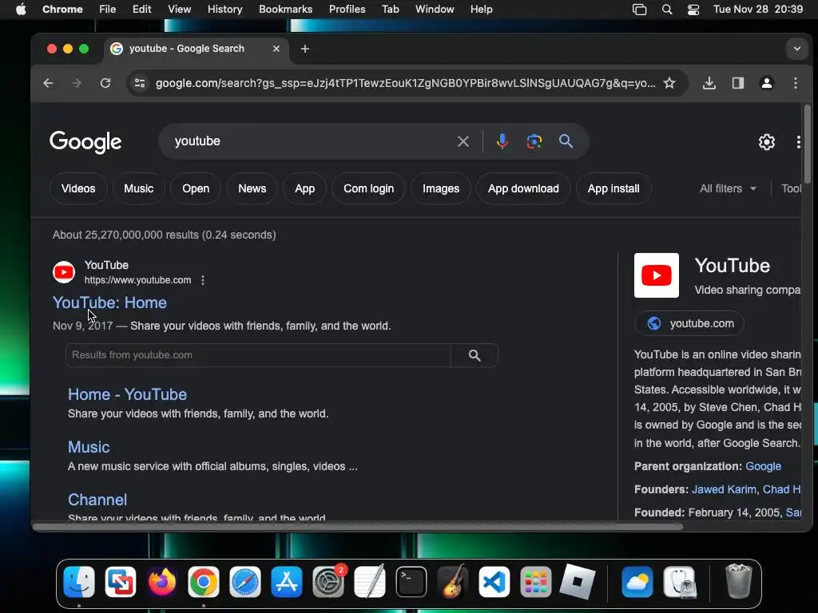Screen dimensions: 818x613
Task: Go to Google homepage via logo
Action: pos(85,142)
